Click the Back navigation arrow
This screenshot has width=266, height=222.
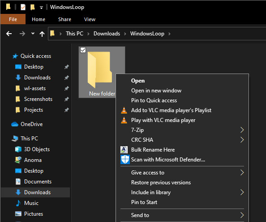tap(9, 34)
